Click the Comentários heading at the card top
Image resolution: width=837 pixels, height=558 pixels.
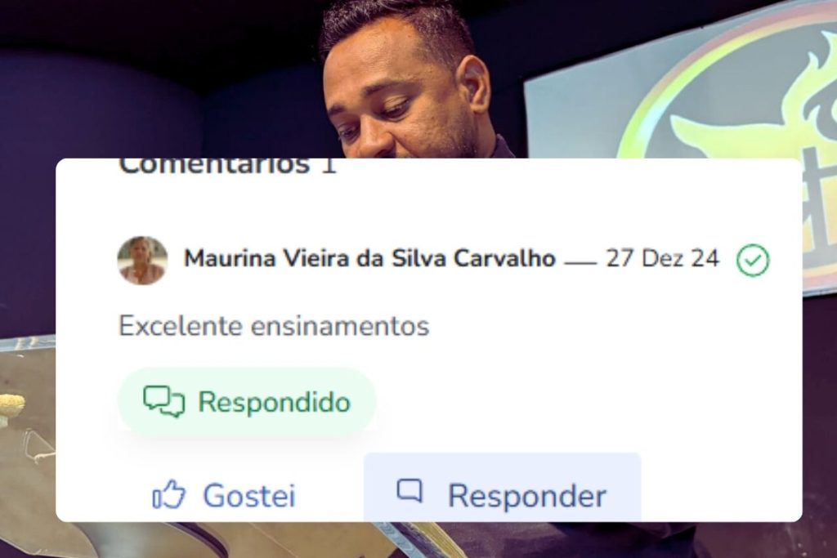pos(215,166)
